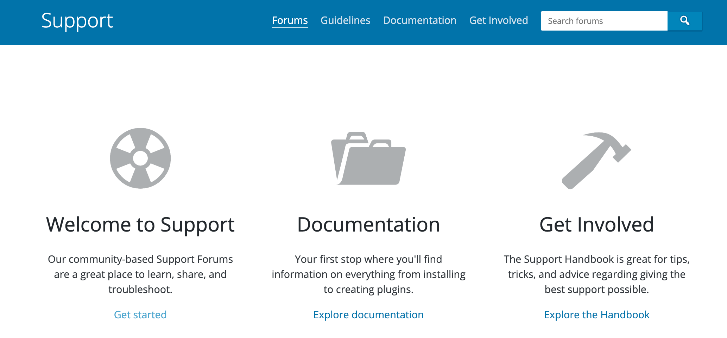Click the Support site title
This screenshot has width=727, height=338.
pyautogui.click(x=77, y=21)
